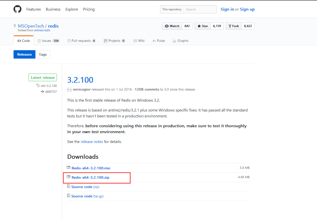Open the Sign in link
The width and height of the screenshot is (317, 219).
click(227, 9)
